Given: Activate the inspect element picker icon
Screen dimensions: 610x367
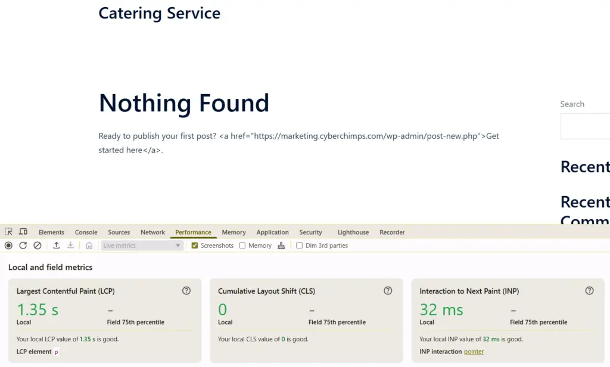Looking at the screenshot, I should (8, 232).
